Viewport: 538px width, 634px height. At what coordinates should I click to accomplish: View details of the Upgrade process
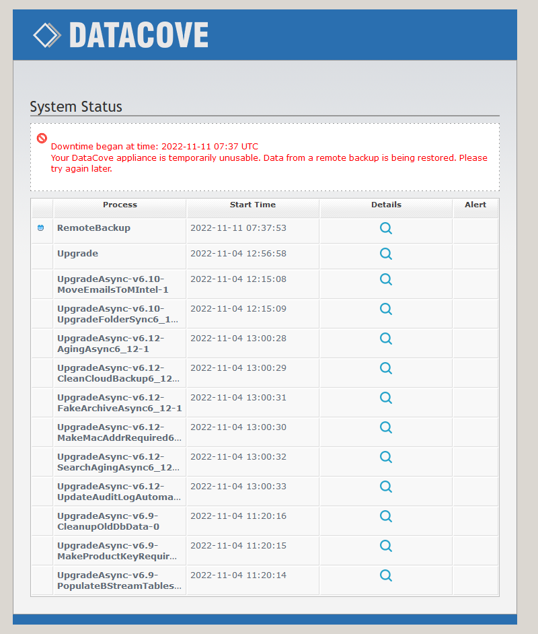(385, 254)
